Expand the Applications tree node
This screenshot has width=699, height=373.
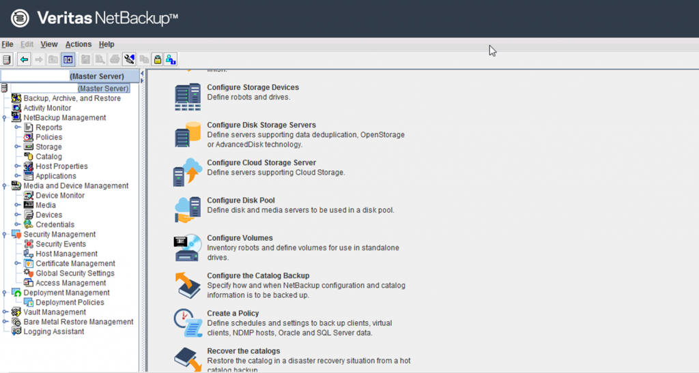[17, 176]
